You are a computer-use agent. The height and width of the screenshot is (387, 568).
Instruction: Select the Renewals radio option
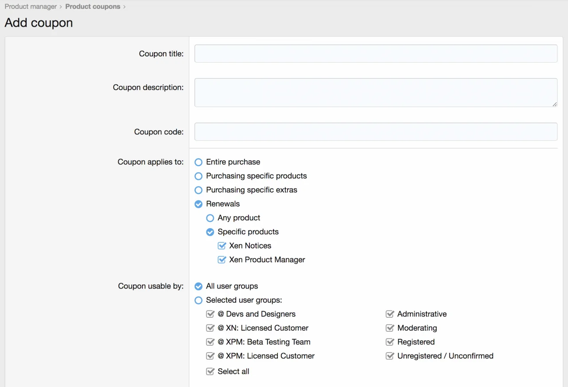[x=199, y=204]
